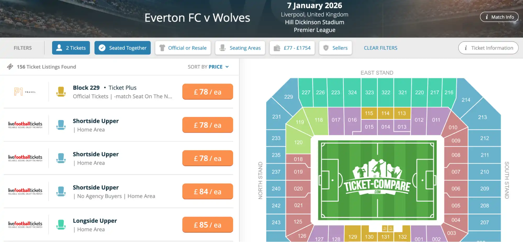
Task: Click the checkmark icon in Seated Together filter
Action: click(x=102, y=48)
